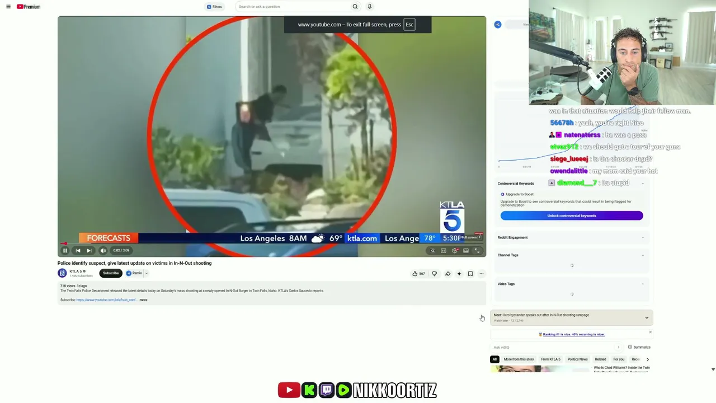Collapse the Video Tags section
This screenshot has height=403, width=716.
pyautogui.click(x=643, y=284)
